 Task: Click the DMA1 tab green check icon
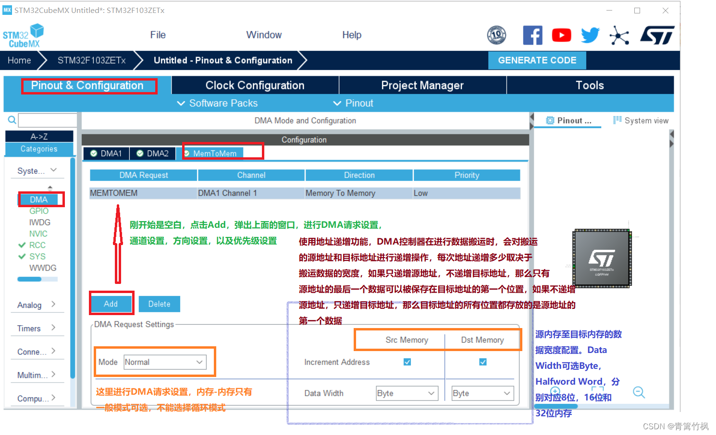click(x=94, y=153)
